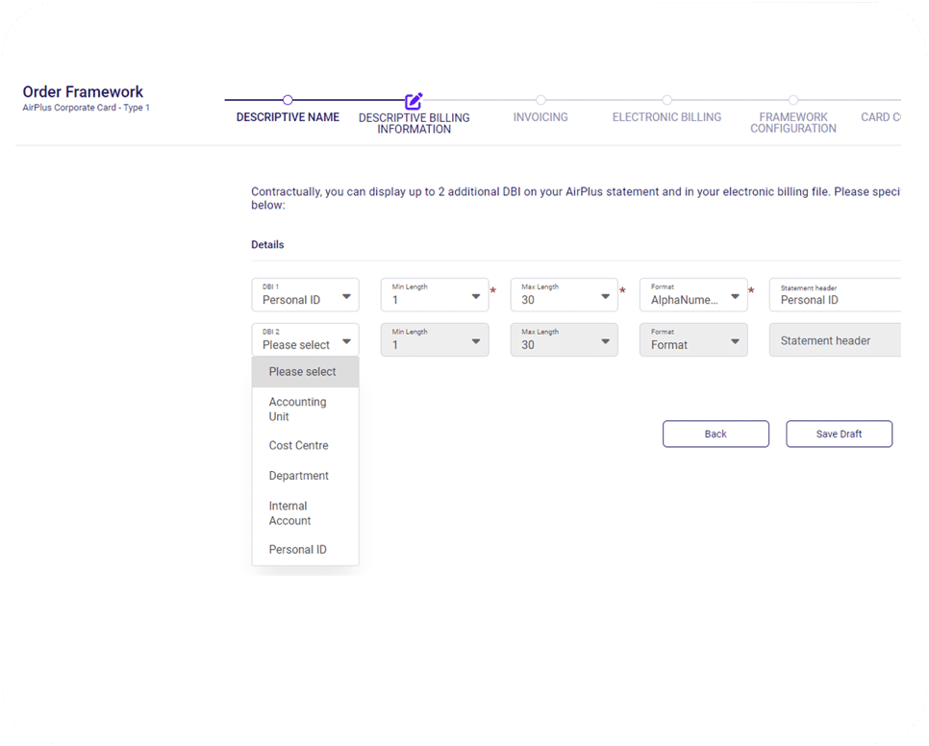Expand the first row Min Length dropdown

(435, 295)
